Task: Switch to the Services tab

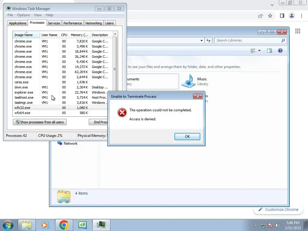Action: pos(54,23)
